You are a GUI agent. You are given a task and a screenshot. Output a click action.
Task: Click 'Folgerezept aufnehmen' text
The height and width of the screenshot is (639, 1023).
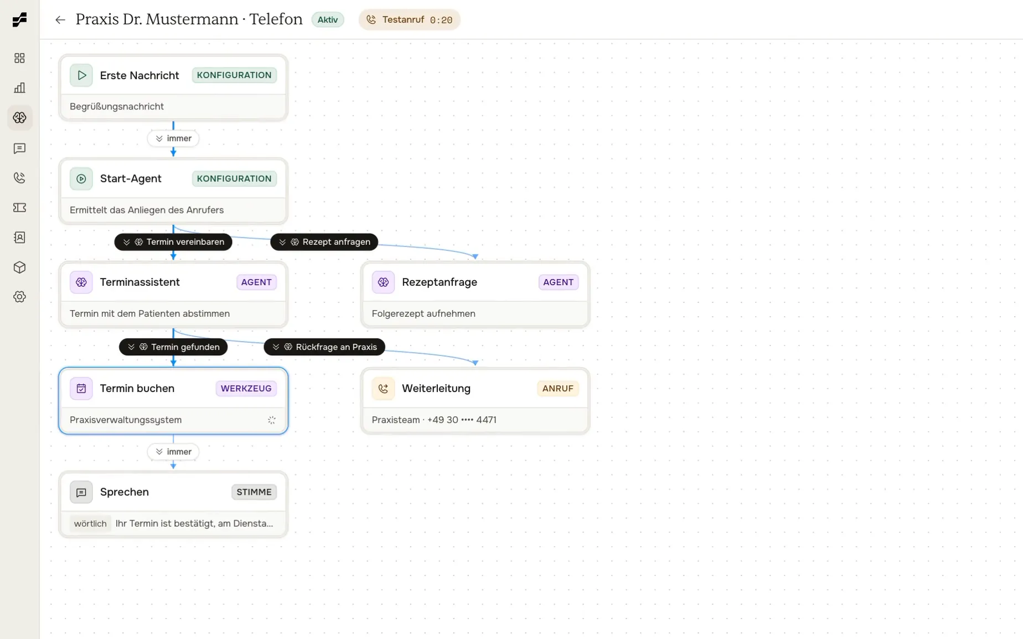(423, 313)
